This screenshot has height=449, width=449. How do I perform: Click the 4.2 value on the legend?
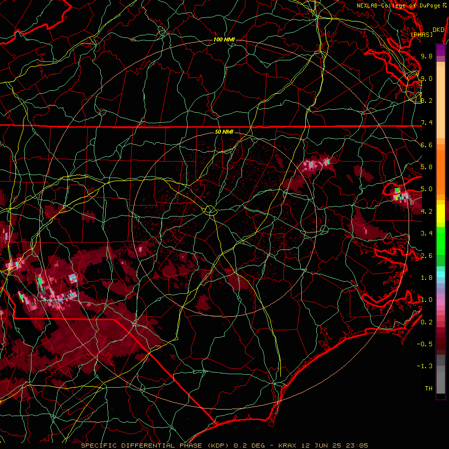coord(427,212)
